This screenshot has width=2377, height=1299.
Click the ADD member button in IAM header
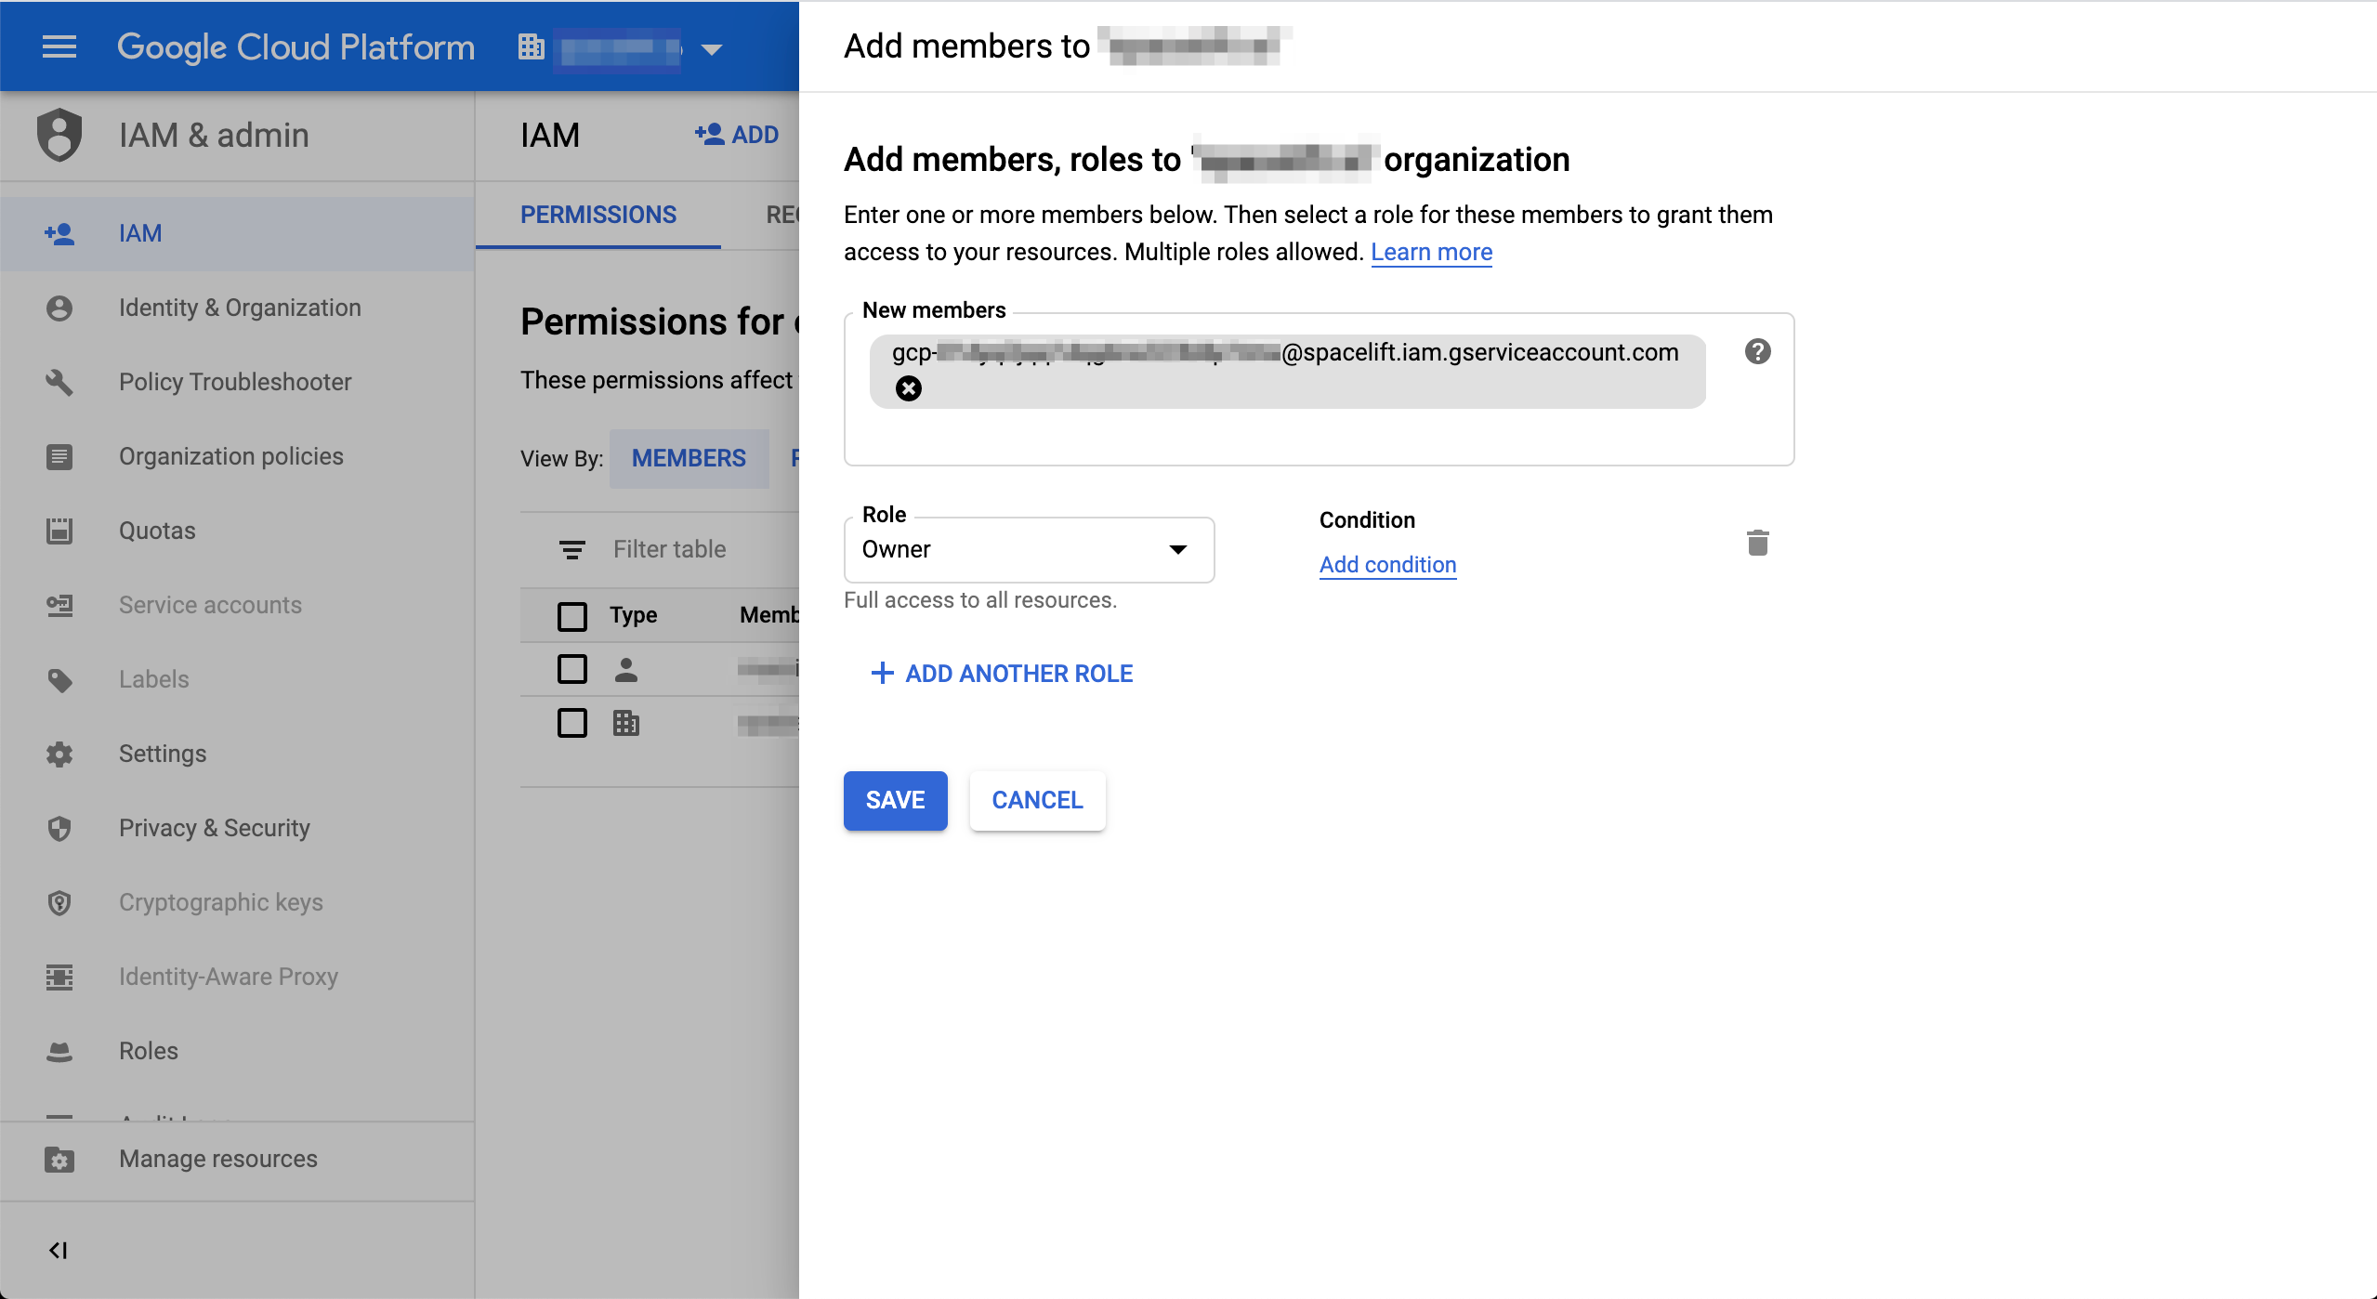[736, 135]
